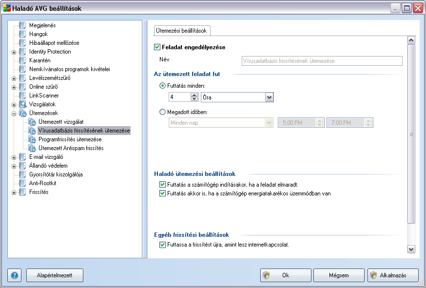Click the Ütemezett Antispam frissítés icon
The height and width of the screenshot is (288, 426).
[x=32, y=148]
